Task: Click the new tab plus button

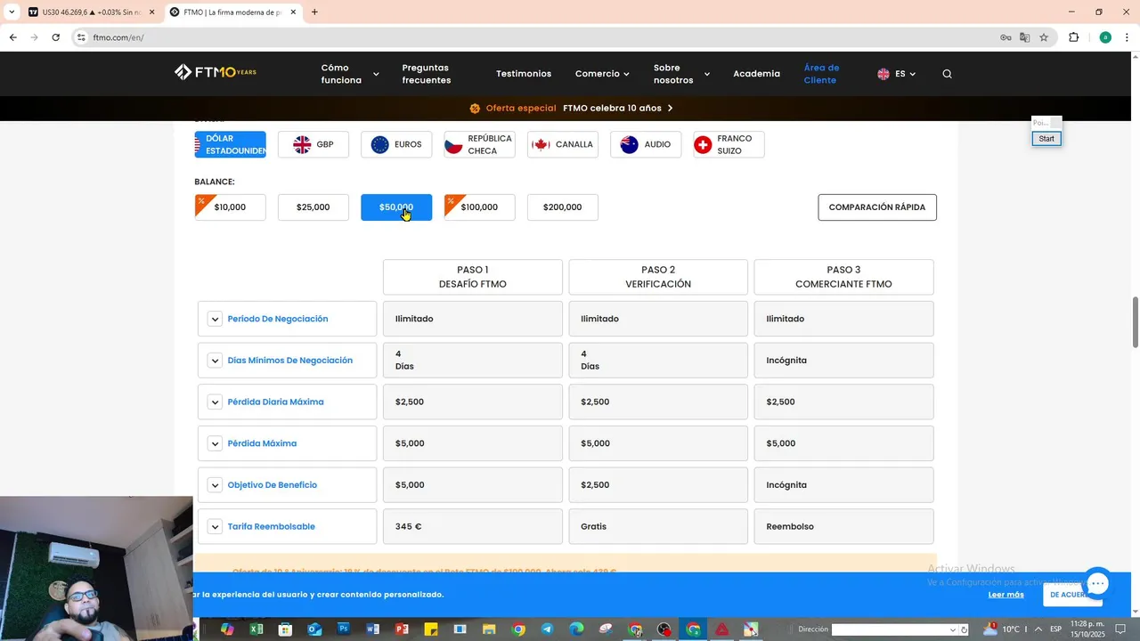Action: pyautogui.click(x=314, y=12)
